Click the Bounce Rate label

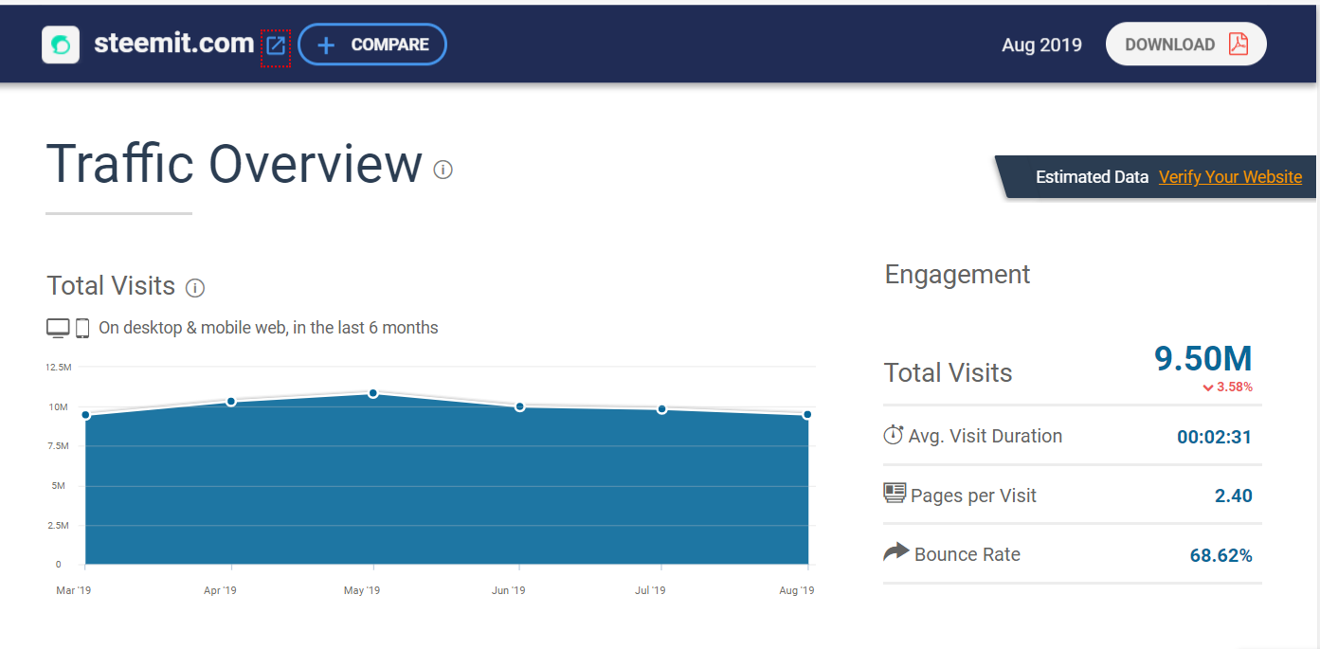point(967,555)
